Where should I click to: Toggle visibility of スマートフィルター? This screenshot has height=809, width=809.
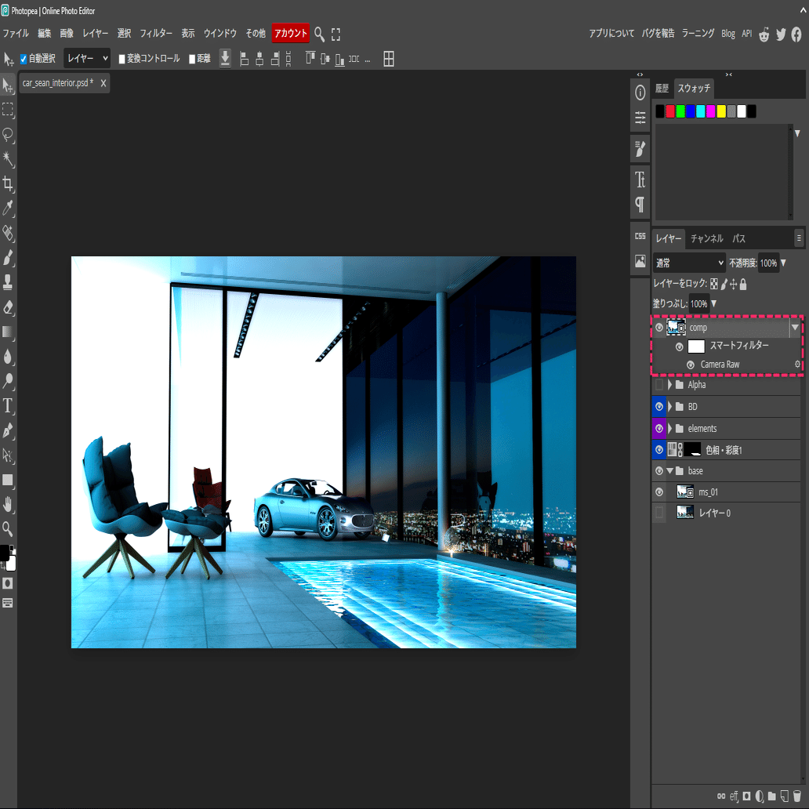point(679,346)
